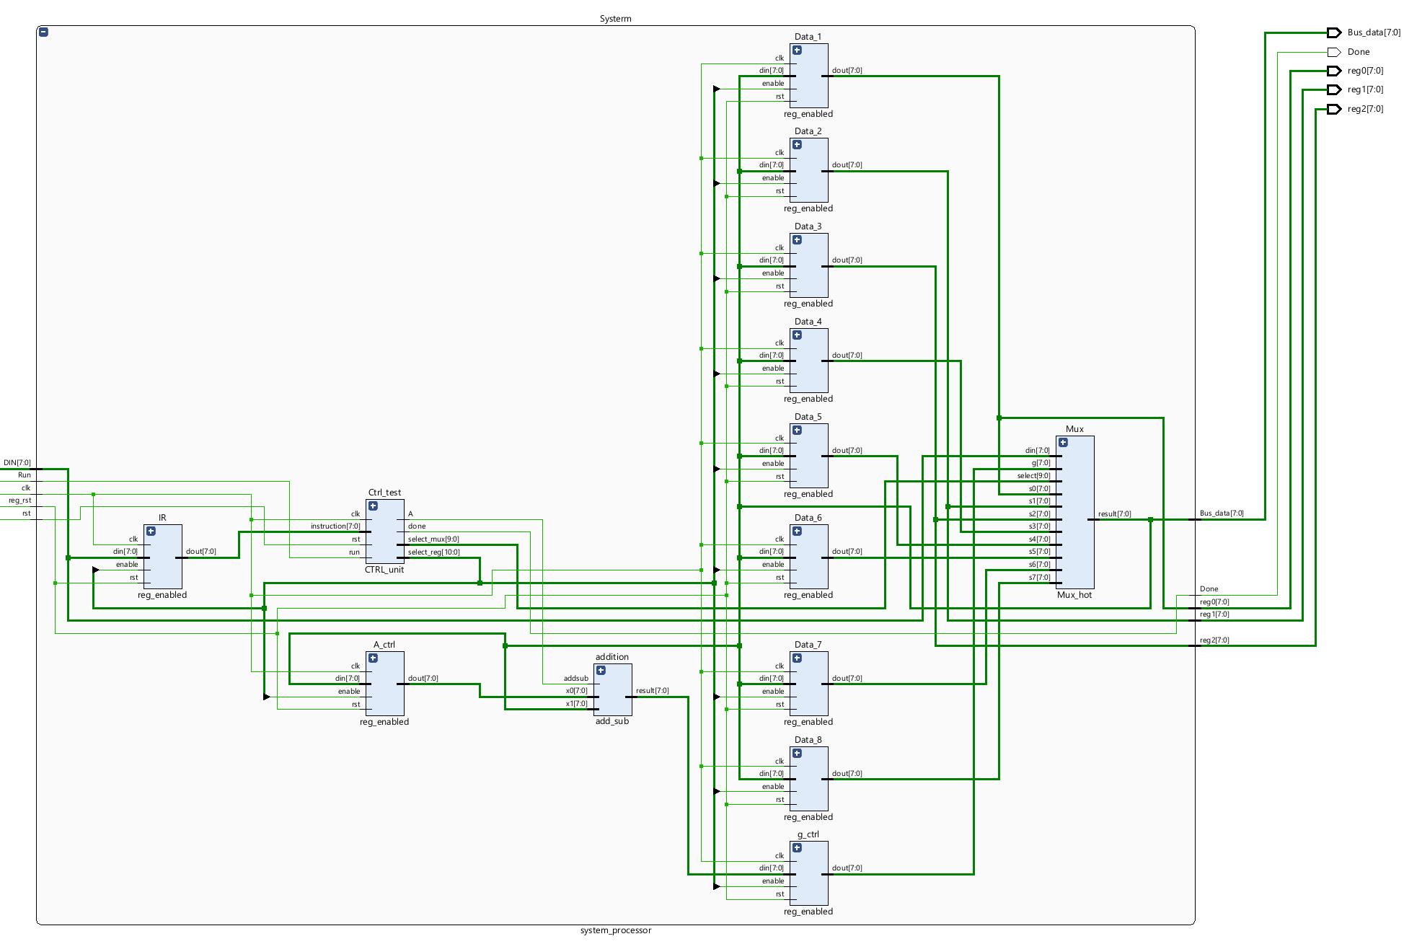The image size is (1404, 944).
Task: Select the DIN[7:0] input port label
Action: (x=17, y=463)
